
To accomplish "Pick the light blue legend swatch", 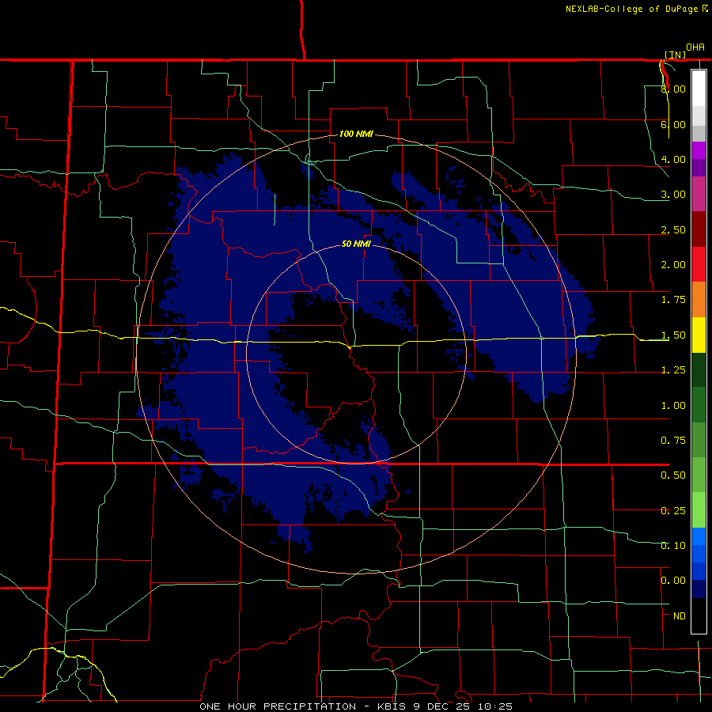I will tap(699, 536).
